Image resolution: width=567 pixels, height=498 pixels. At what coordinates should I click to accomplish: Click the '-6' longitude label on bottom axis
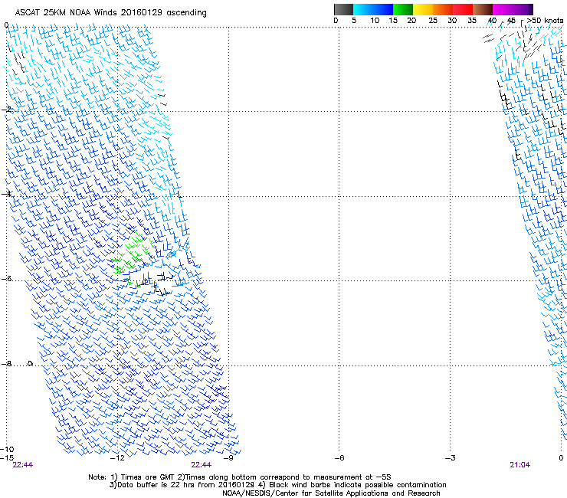[339, 458]
